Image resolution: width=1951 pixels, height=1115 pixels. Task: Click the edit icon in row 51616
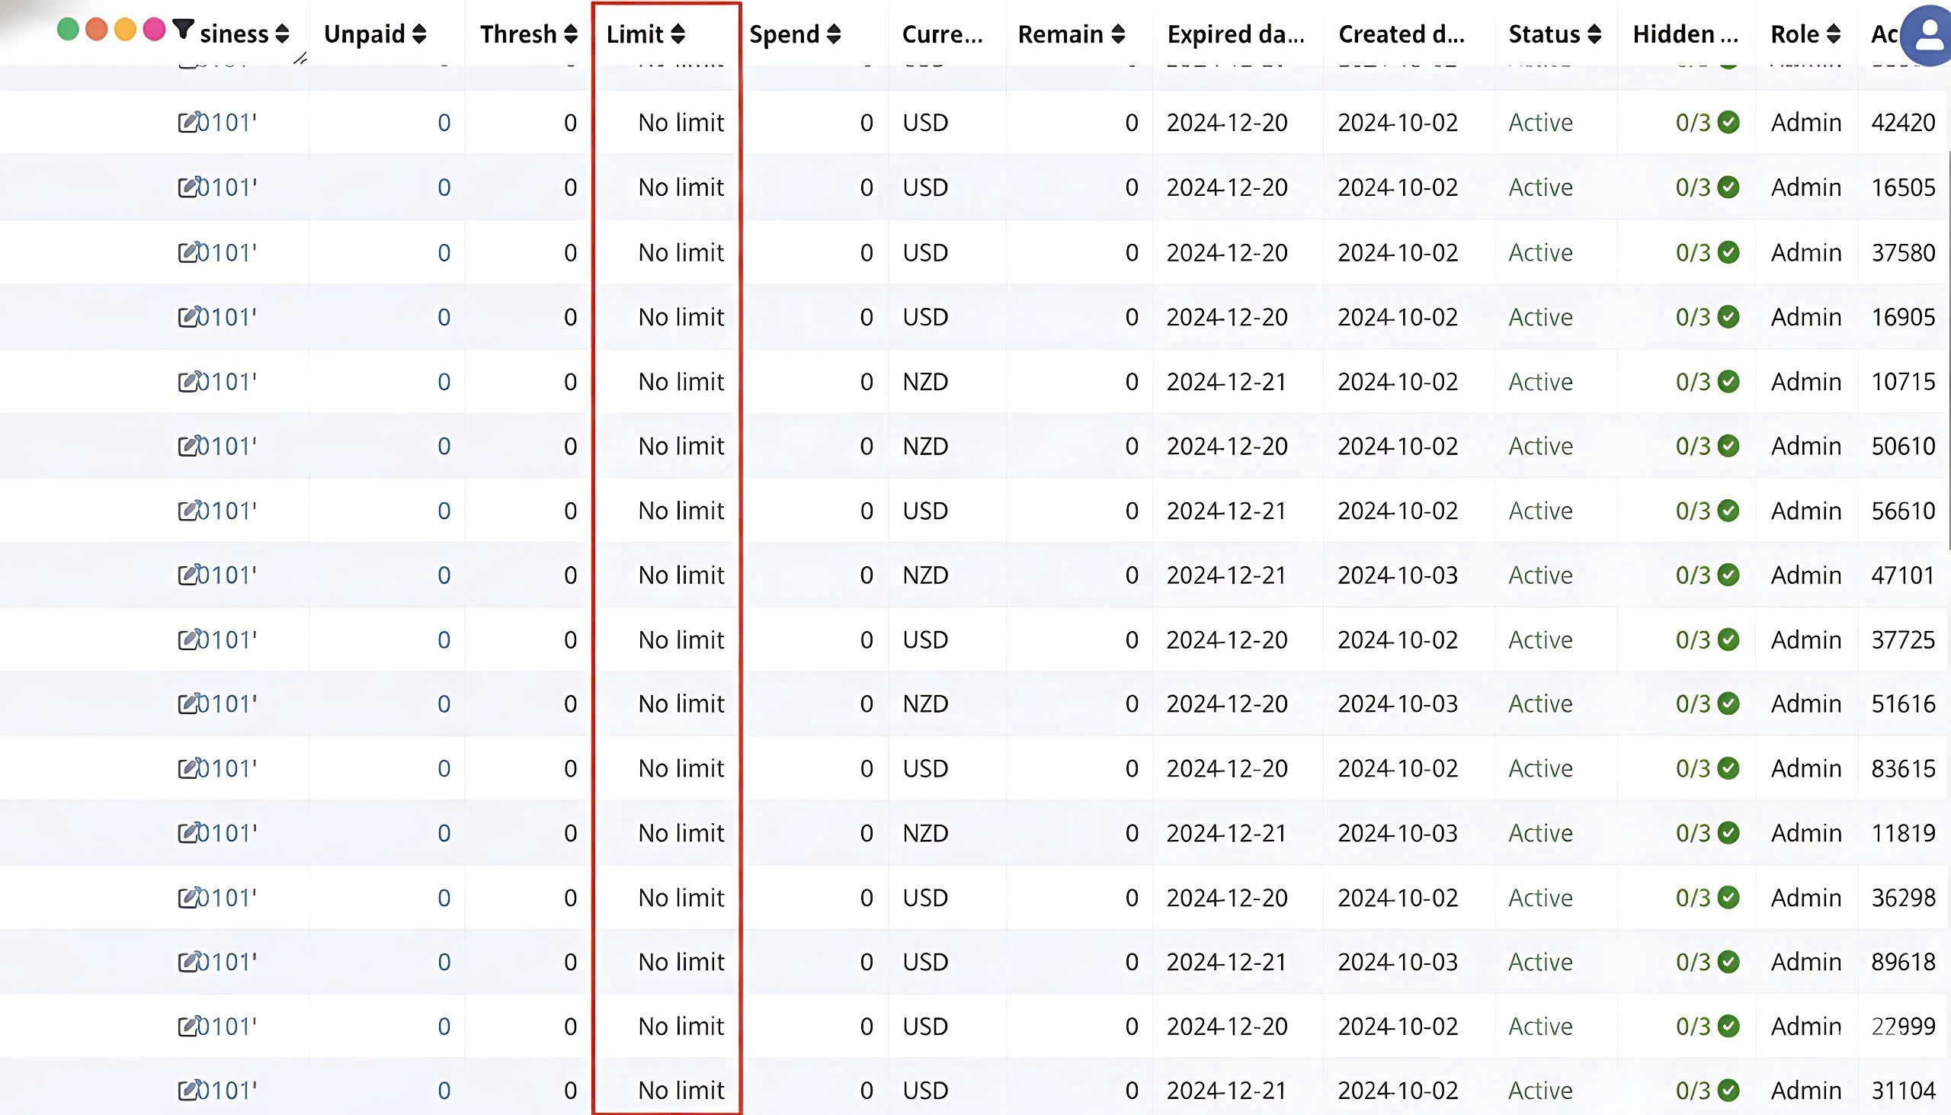[x=188, y=703]
